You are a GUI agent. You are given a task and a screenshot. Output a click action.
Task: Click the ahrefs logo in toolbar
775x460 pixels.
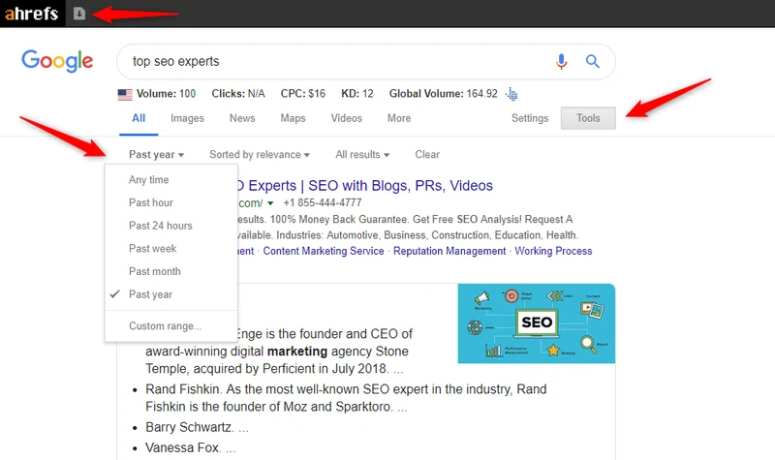32,14
